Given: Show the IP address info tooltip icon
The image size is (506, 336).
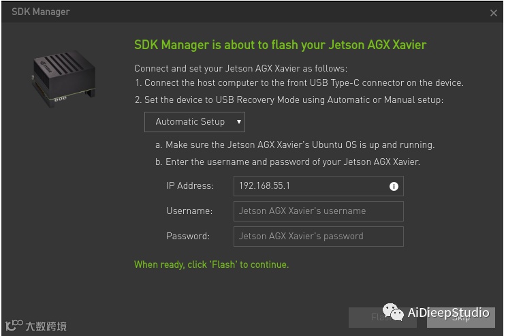Looking at the screenshot, I should point(394,186).
